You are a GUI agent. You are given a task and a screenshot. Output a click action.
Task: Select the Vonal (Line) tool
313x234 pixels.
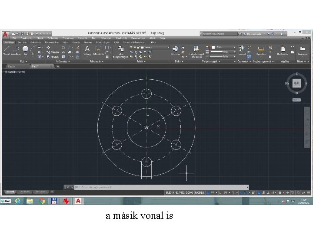click(7, 51)
